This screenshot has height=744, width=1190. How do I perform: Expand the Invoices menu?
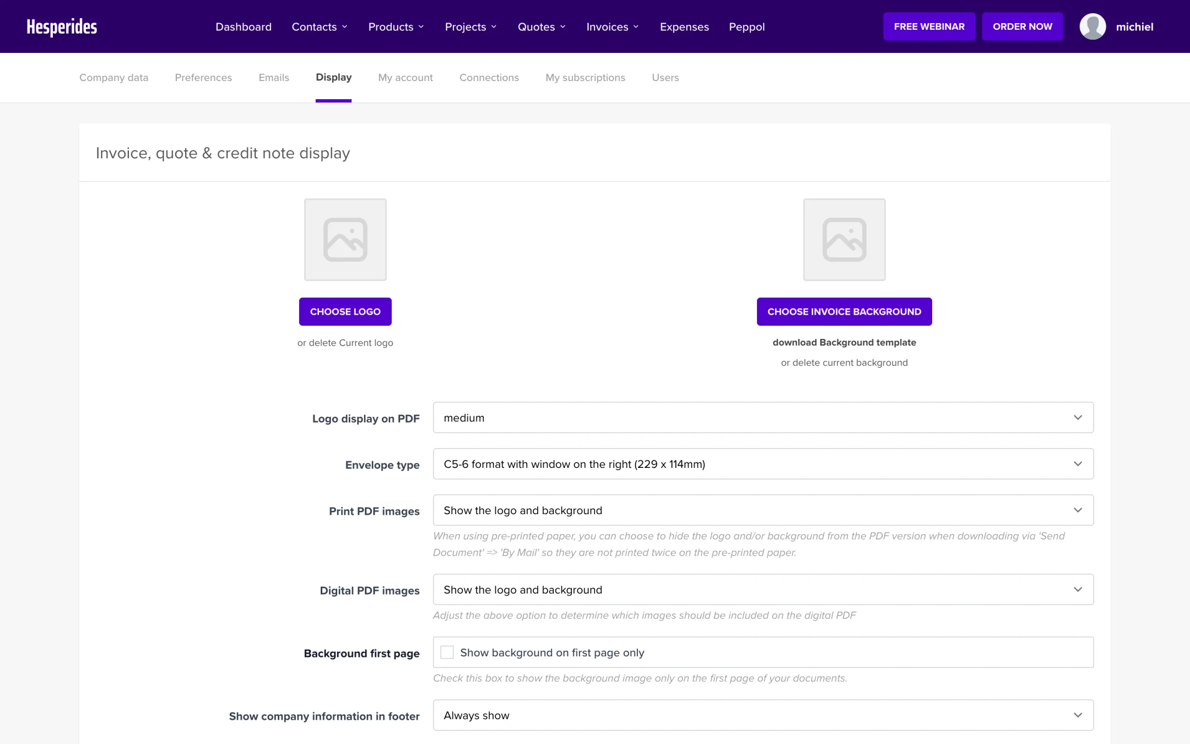pos(613,26)
